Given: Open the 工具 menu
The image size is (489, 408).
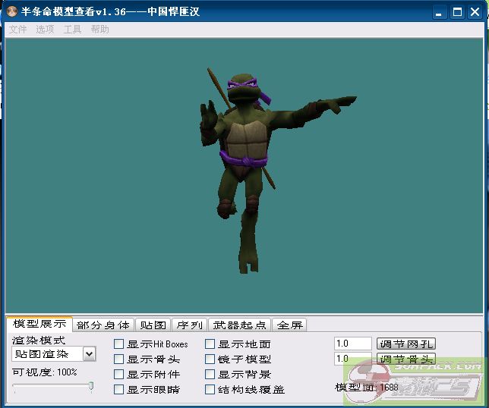Looking at the screenshot, I should (x=72, y=30).
